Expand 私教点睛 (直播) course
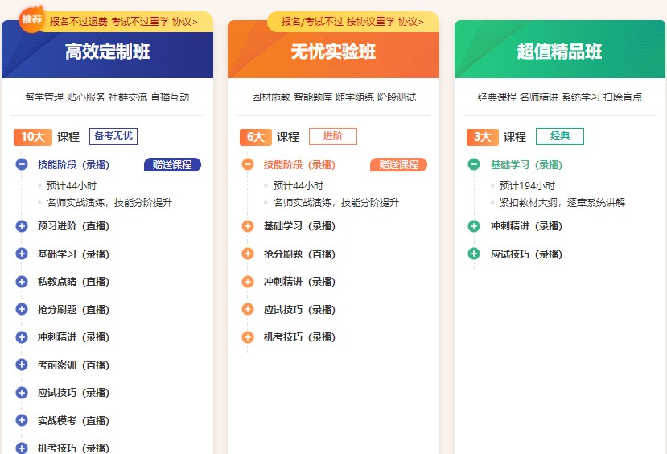This screenshot has height=454, width=667. pyautogui.click(x=22, y=281)
